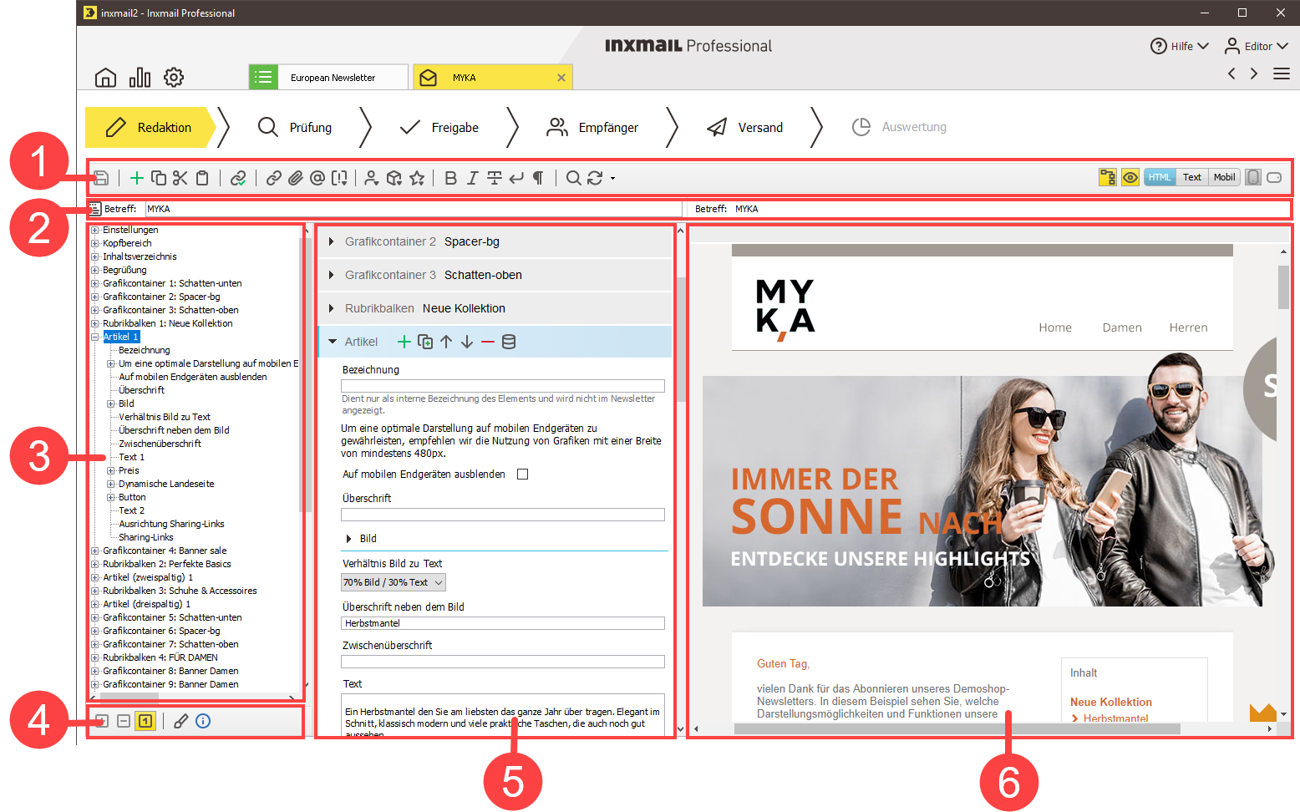Click the link check icon with green checkmark
1300x812 pixels.
coord(238,178)
